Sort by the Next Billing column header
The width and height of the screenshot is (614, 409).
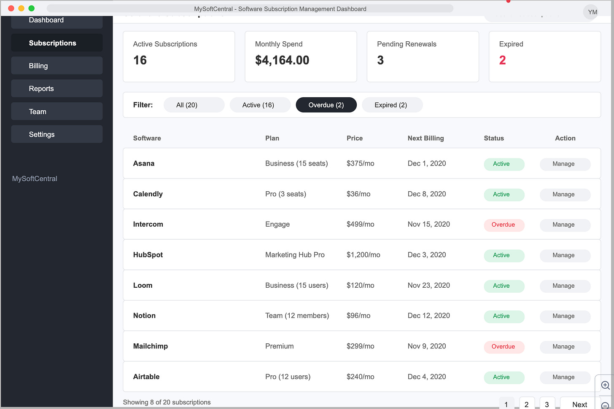(425, 138)
